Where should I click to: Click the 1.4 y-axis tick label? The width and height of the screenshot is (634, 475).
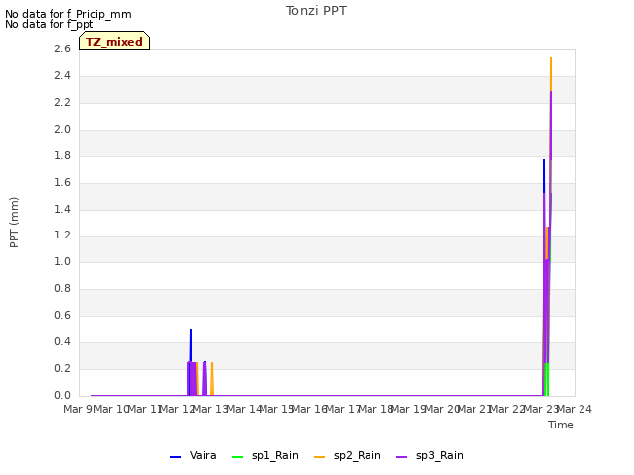(x=62, y=209)
